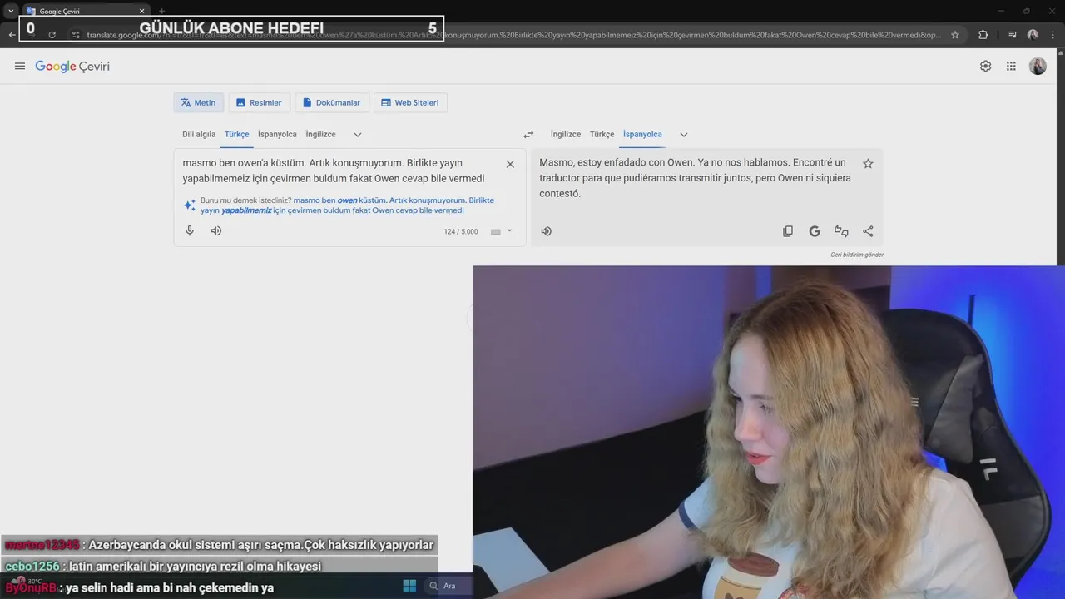Image resolution: width=1065 pixels, height=599 pixels.
Task: Start voice input with the microphone icon
Action: click(190, 230)
